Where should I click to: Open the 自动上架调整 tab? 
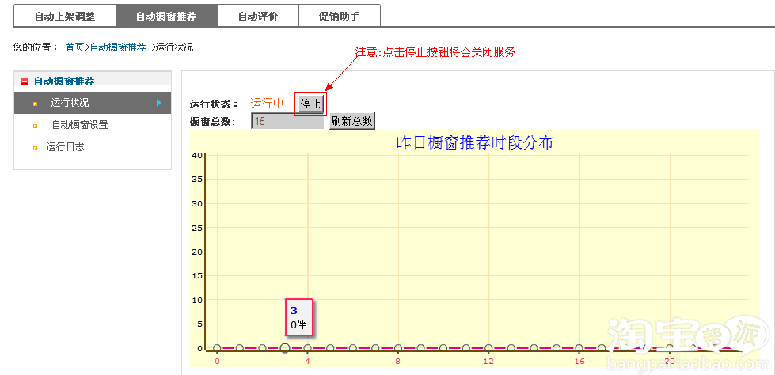[x=65, y=16]
